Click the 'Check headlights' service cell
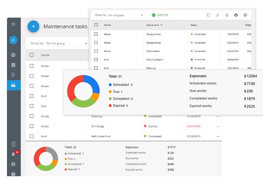The width and height of the screenshot is (263, 185). [154, 60]
